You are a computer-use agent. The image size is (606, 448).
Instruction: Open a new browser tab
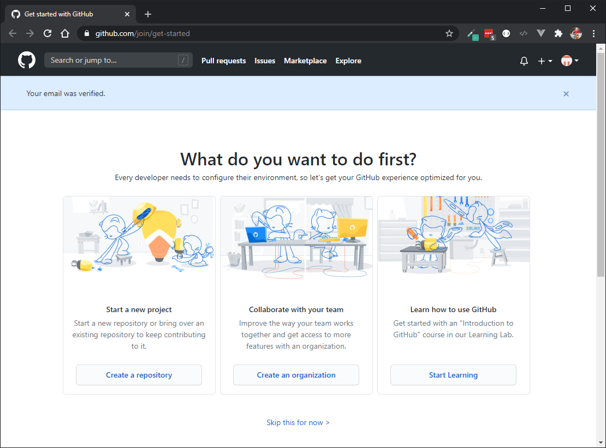(x=147, y=14)
